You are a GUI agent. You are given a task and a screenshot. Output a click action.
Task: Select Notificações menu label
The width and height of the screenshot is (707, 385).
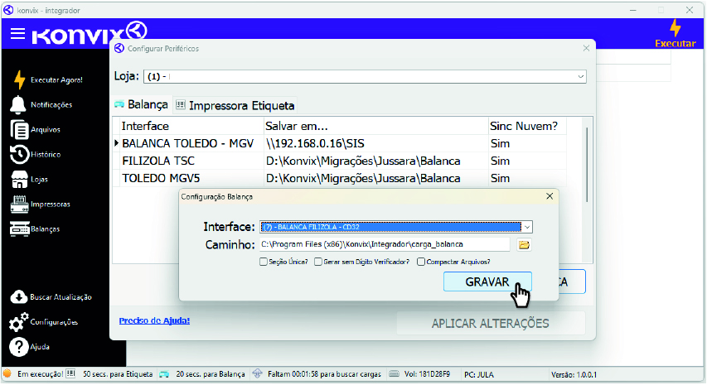[x=51, y=104]
